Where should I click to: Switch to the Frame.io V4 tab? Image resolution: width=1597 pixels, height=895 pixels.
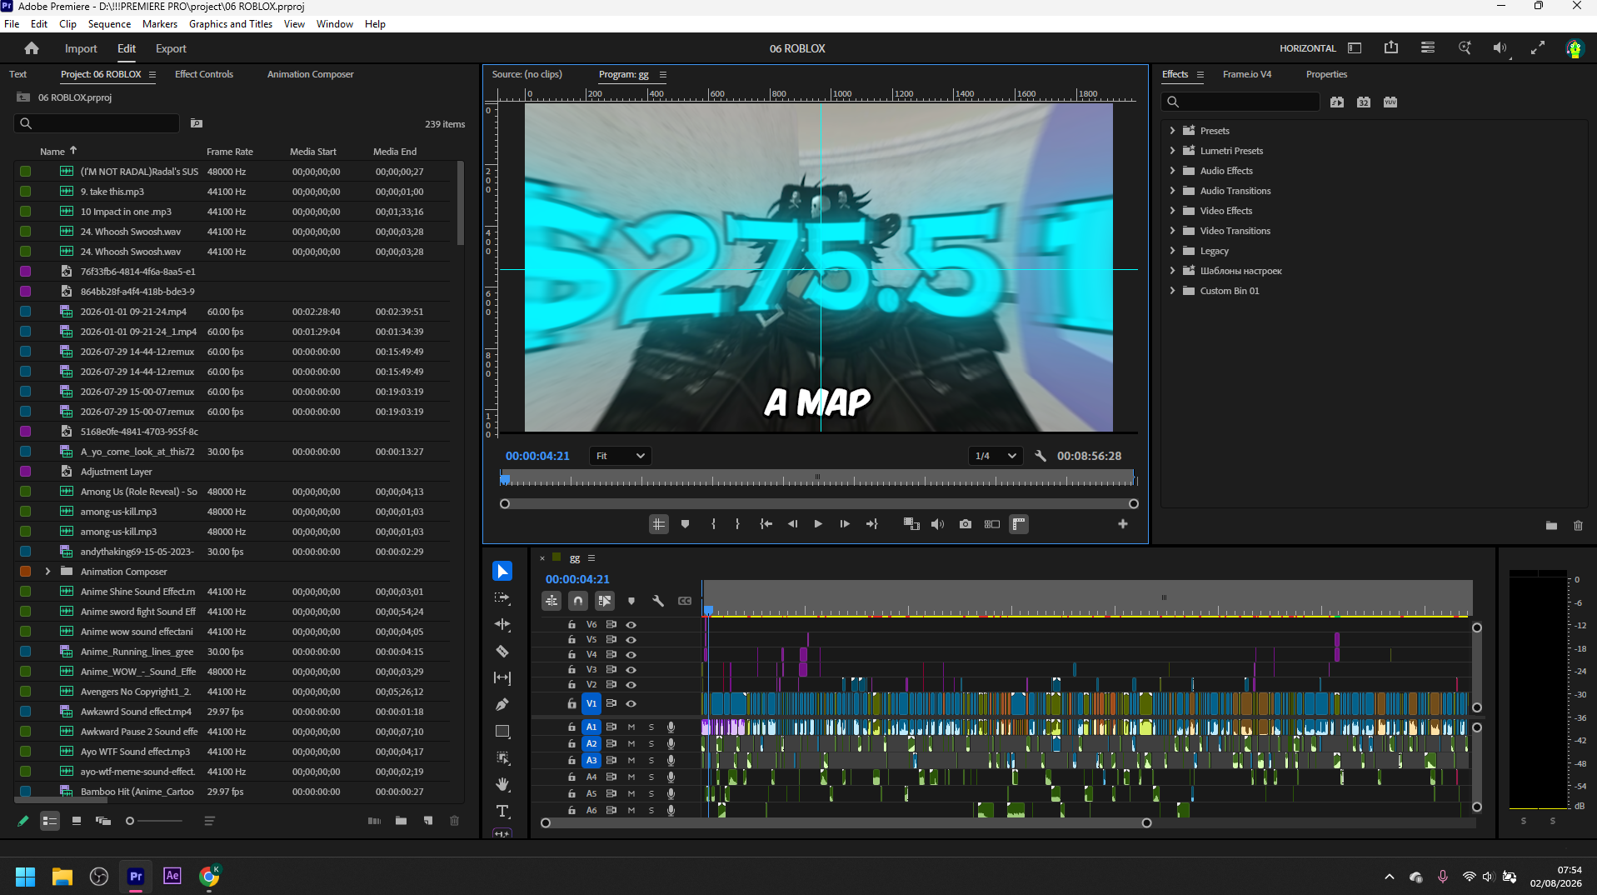click(1247, 74)
